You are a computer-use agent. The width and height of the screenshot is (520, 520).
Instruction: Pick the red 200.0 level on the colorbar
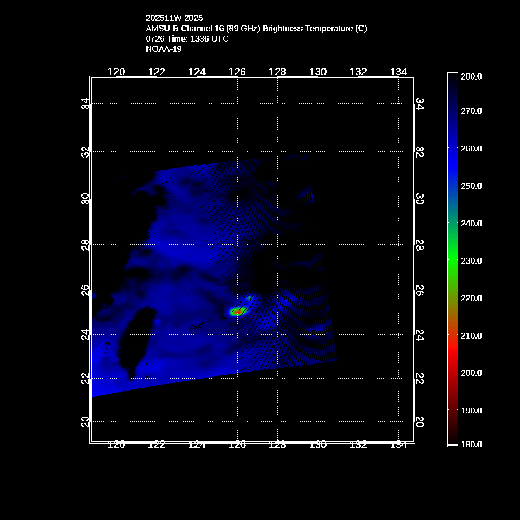tap(452, 373)
